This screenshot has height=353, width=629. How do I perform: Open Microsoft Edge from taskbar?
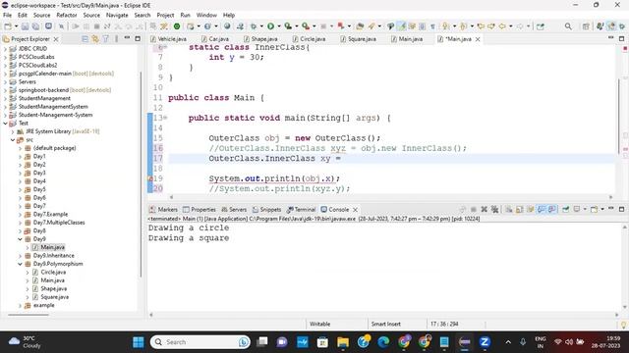pos(383,342)
